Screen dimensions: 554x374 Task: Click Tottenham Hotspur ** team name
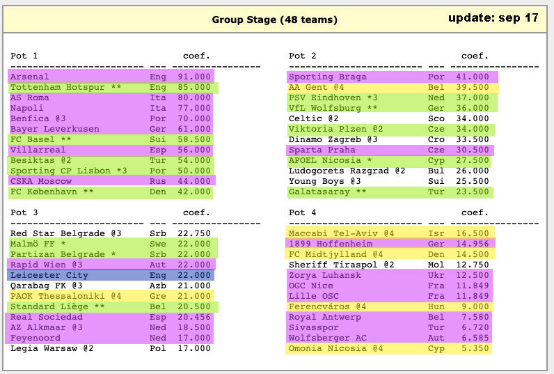tap(65, 87)
